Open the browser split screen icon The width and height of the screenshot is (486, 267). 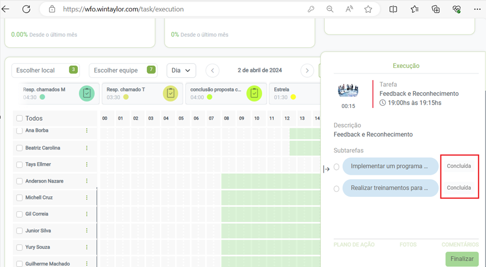tap(393, 9)
